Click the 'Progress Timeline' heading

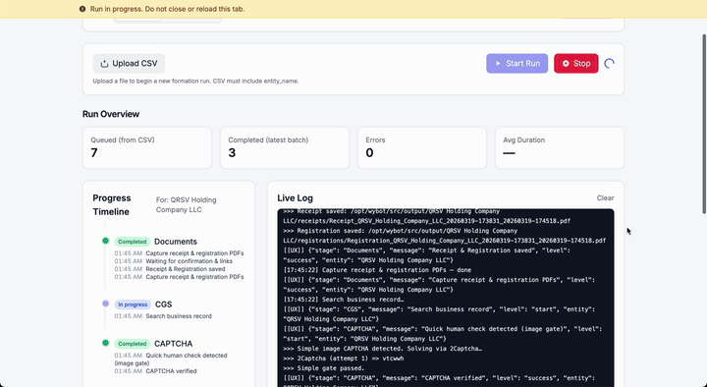[112, 204]
